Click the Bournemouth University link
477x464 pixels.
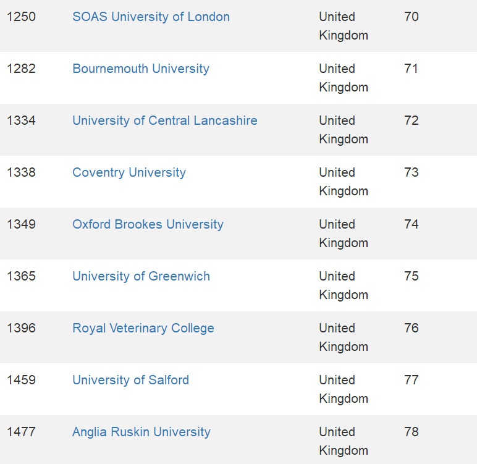(x=141, y=69)
